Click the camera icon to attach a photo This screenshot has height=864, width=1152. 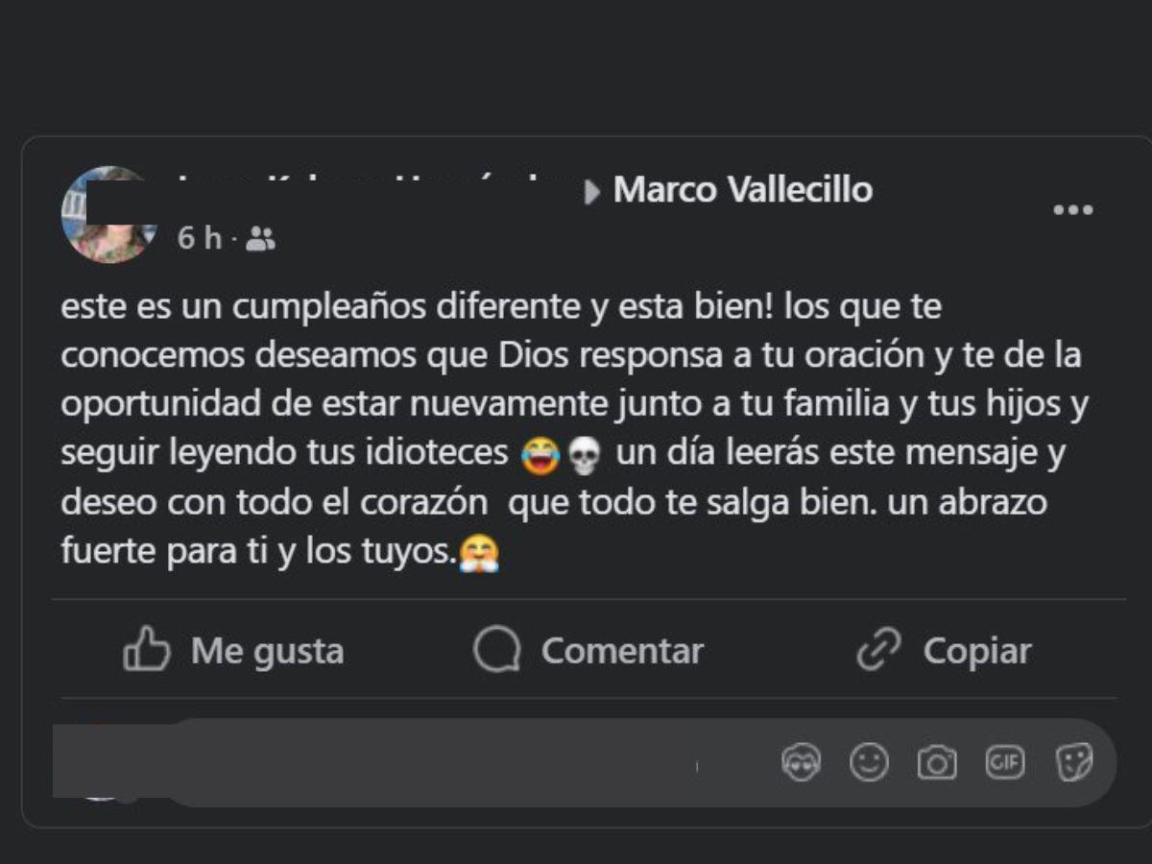[x=936, y=764]
